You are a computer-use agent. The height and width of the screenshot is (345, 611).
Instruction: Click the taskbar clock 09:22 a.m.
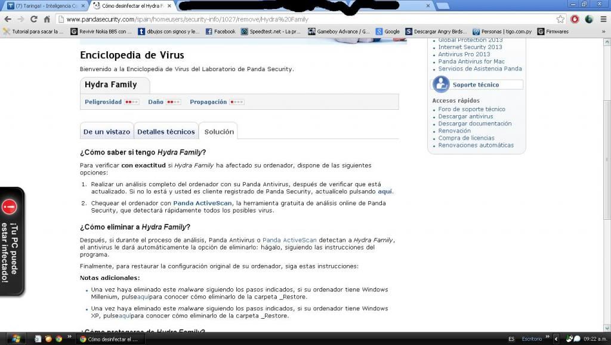tap(595, 339)
